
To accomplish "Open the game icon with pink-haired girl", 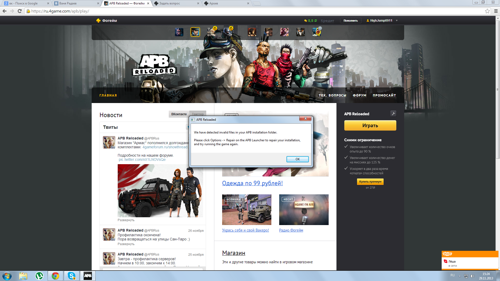I will click(284, 32).
